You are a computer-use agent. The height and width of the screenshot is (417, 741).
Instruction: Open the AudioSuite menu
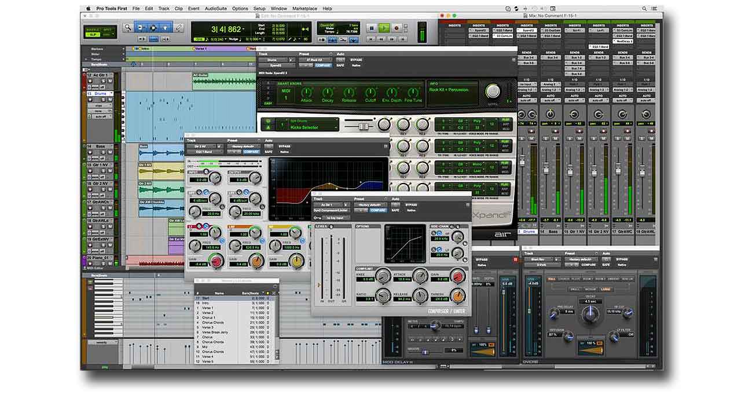click(x=215, y=9)
